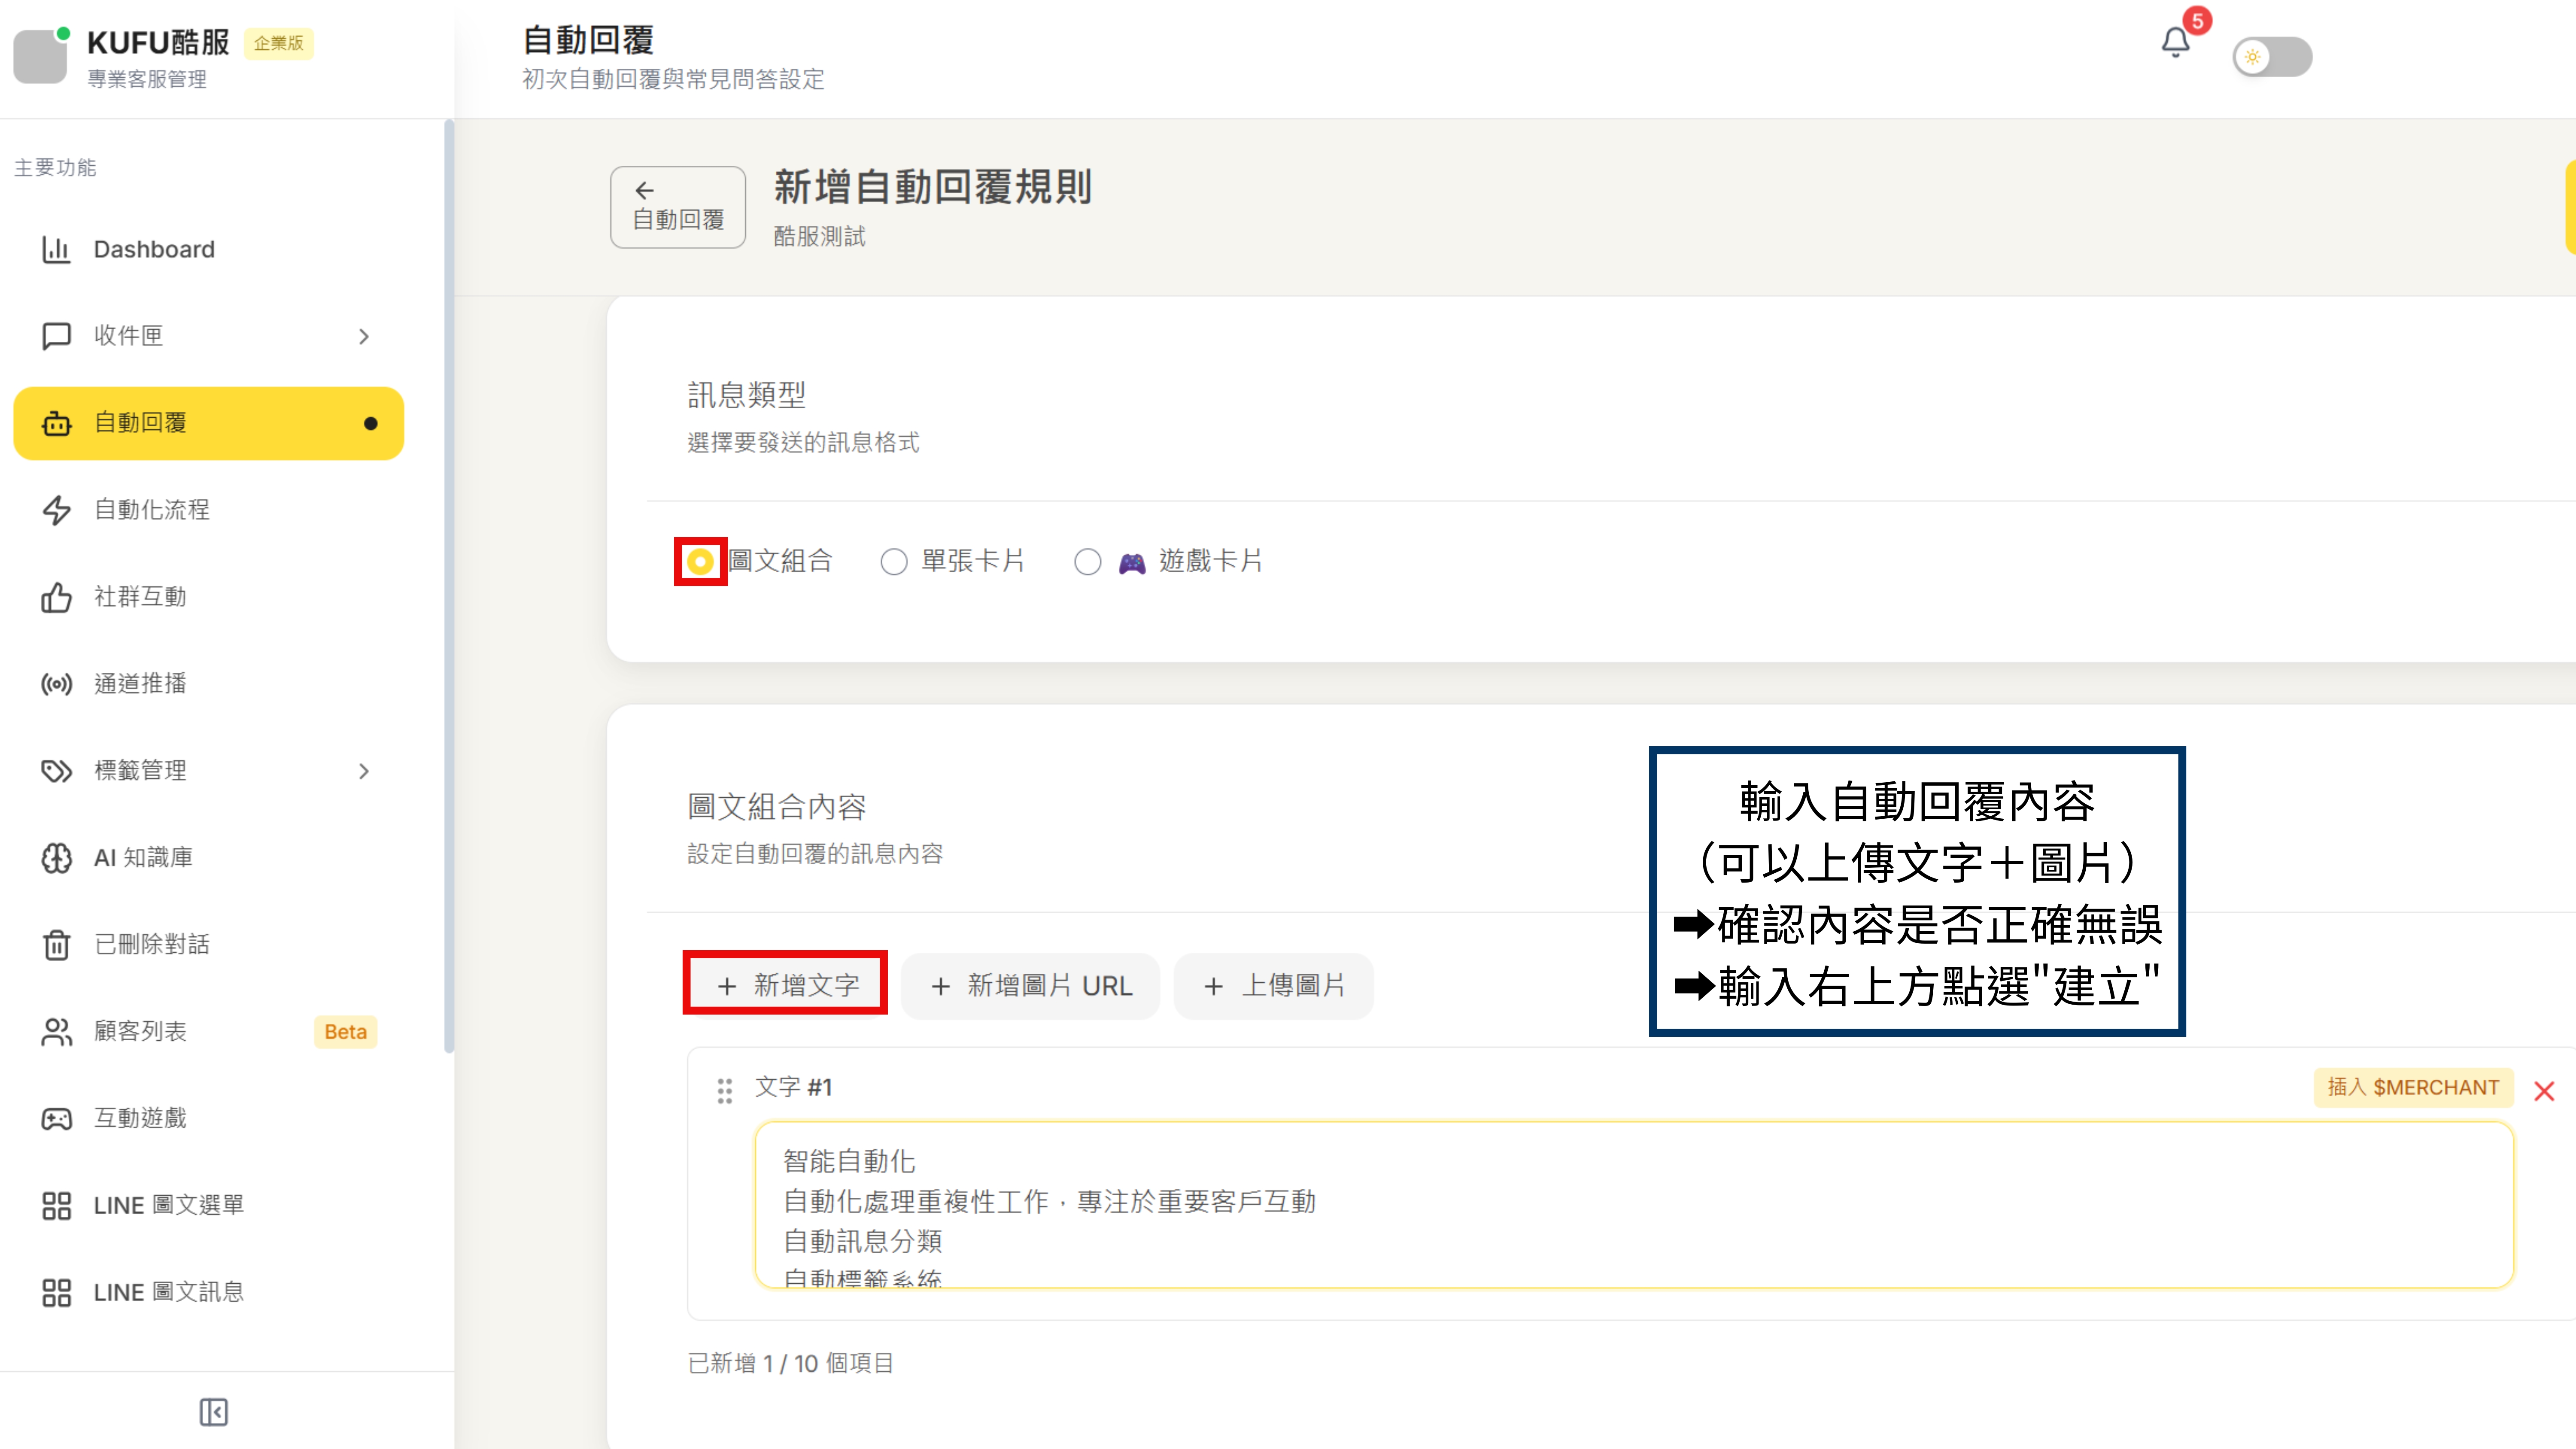
Task: Open 互動遊戲 gamepad icon
Action: [56, 1119]
